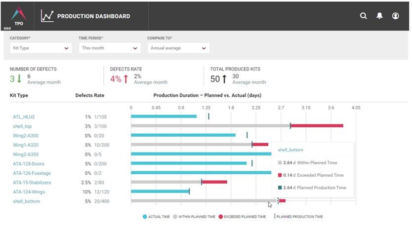Screen dimensions: 412x231
Task: Click the Kit Type column header
Action: [19, 95]
